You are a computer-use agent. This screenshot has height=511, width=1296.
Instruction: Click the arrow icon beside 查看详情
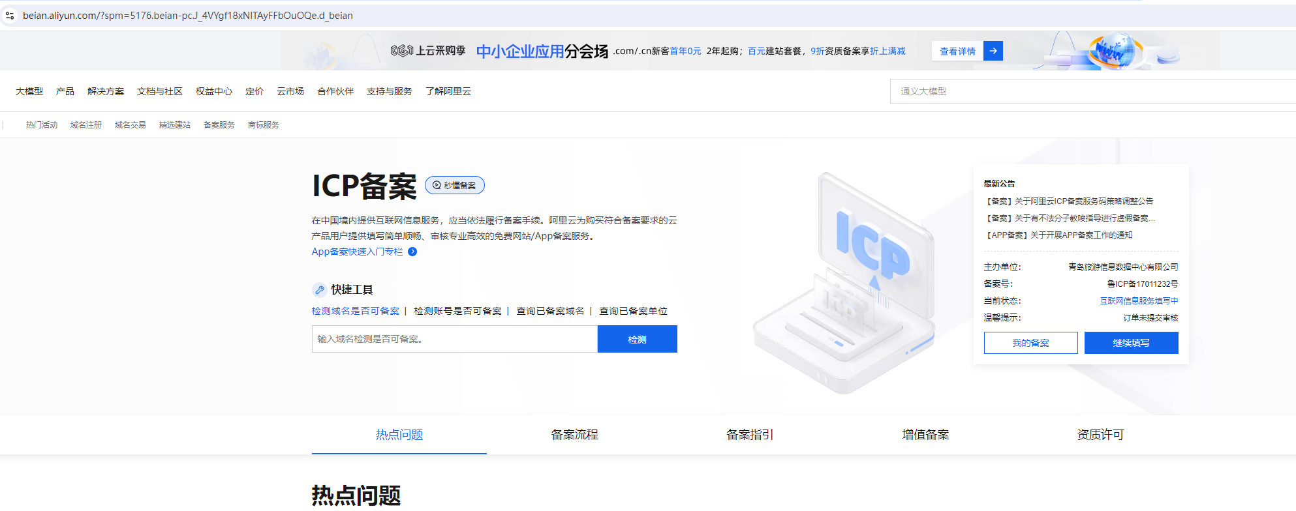[993, 51]
